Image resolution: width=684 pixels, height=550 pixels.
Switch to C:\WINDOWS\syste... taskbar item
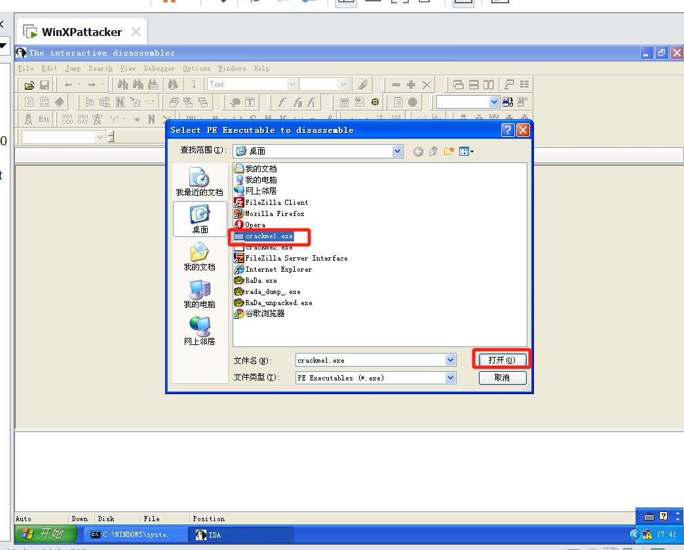tap(135, 535)
